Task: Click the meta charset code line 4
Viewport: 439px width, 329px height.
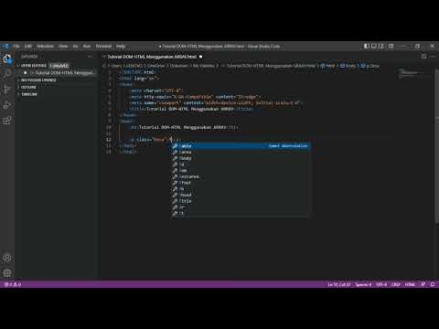Action: click(x=156, y=90)
